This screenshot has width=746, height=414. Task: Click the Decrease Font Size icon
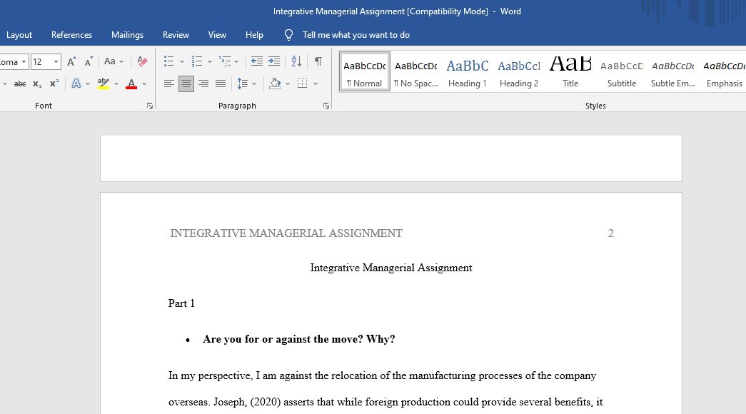coord(89,61)
